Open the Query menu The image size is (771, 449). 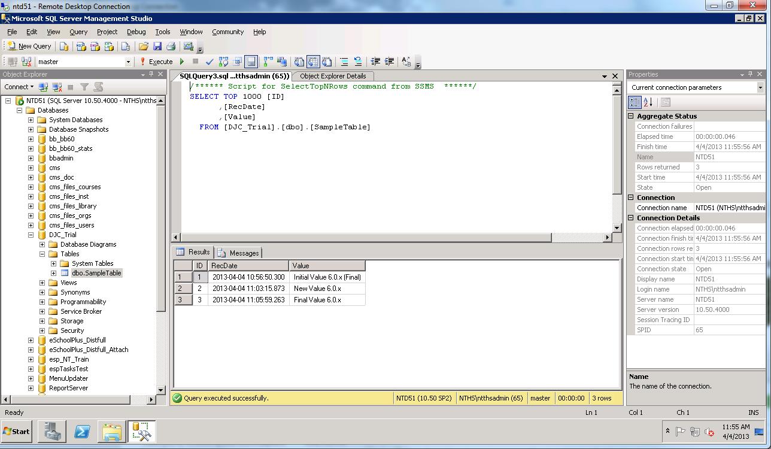(78, 32)
